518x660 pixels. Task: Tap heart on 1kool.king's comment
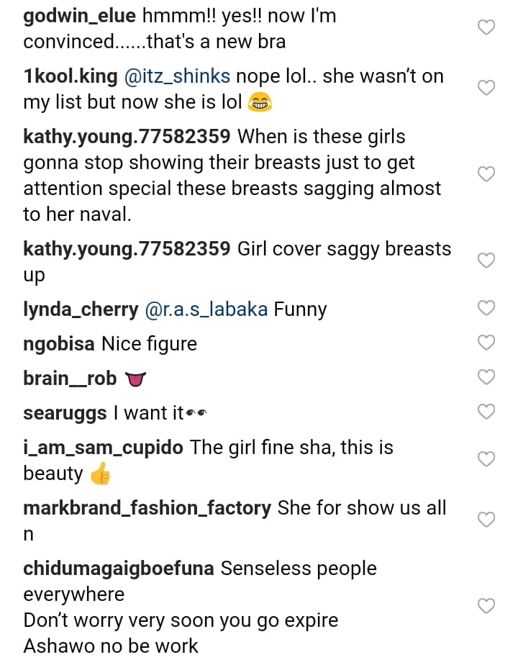[486, 89]
